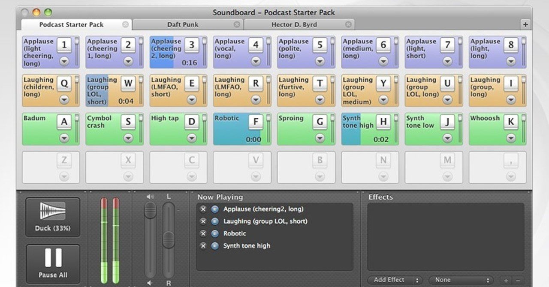This screenshot has width=549, height=287.
Task: Toggle the Badum sound pad A key
Action: (64, 122)
